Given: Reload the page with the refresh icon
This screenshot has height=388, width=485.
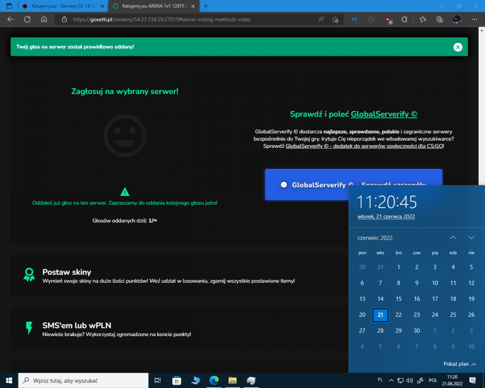Looking at the screenshot, I should [x=27, y=19].
